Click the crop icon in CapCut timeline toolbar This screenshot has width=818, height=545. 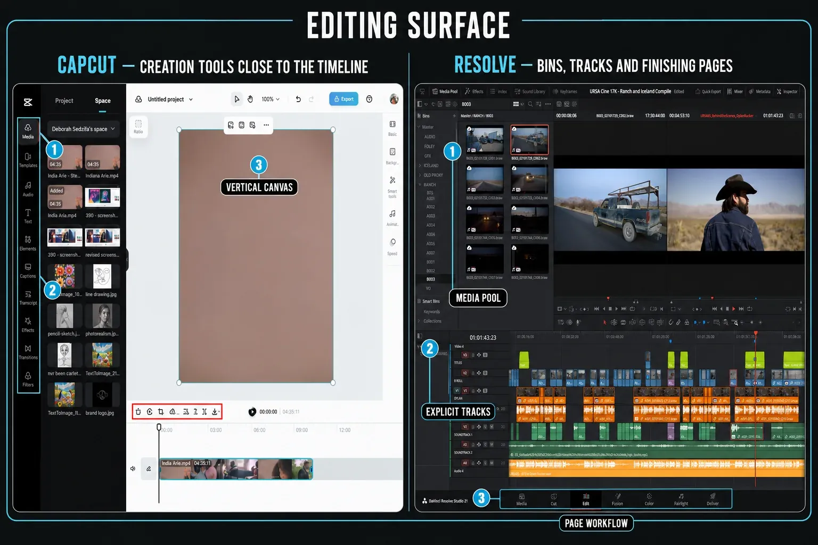(x=161, y=411)
